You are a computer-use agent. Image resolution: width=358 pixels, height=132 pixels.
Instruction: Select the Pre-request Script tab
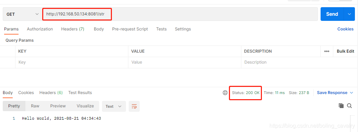[130, 29]
